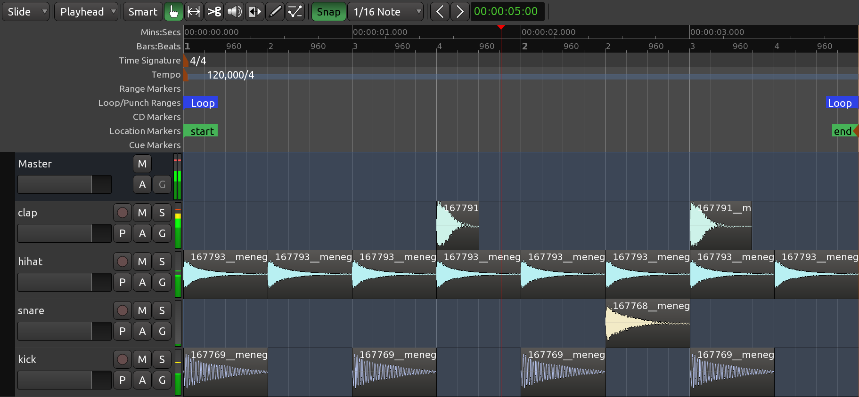Go to previous grid point arrow
The height and width of the screenshot is (397, 859).
(x=440, y=12)
